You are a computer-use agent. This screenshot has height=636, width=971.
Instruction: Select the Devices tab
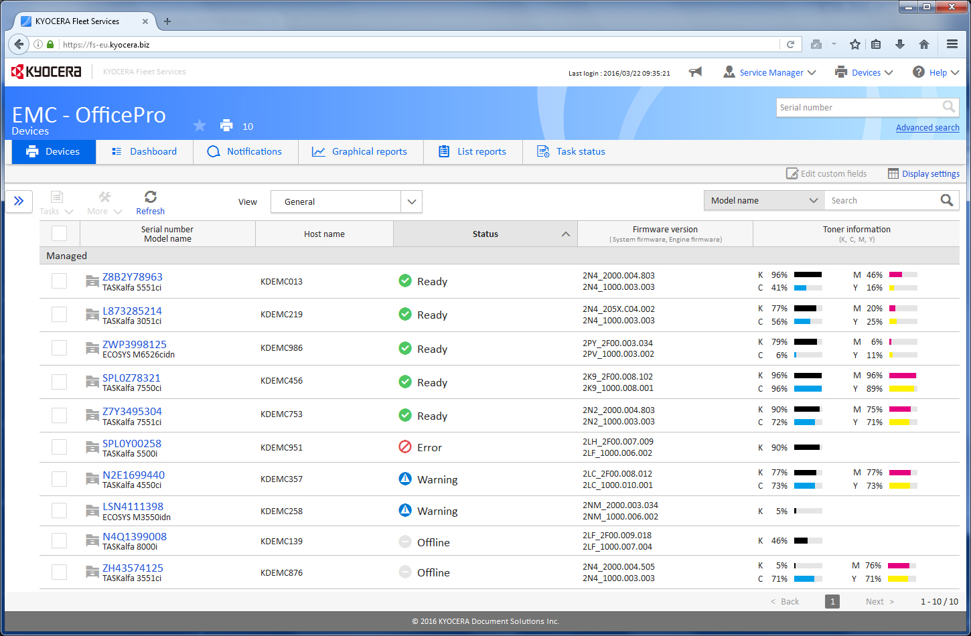coord(54,151)
